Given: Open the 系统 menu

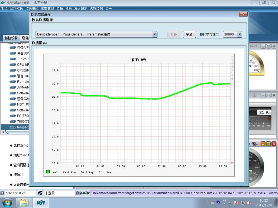Looking at the screenshot, I should pyautogui.click(x=4, y=9).
